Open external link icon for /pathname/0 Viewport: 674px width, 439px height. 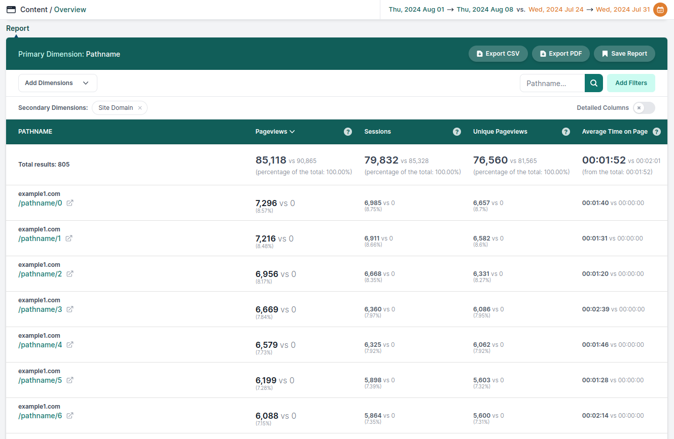[x=70, y=203]
